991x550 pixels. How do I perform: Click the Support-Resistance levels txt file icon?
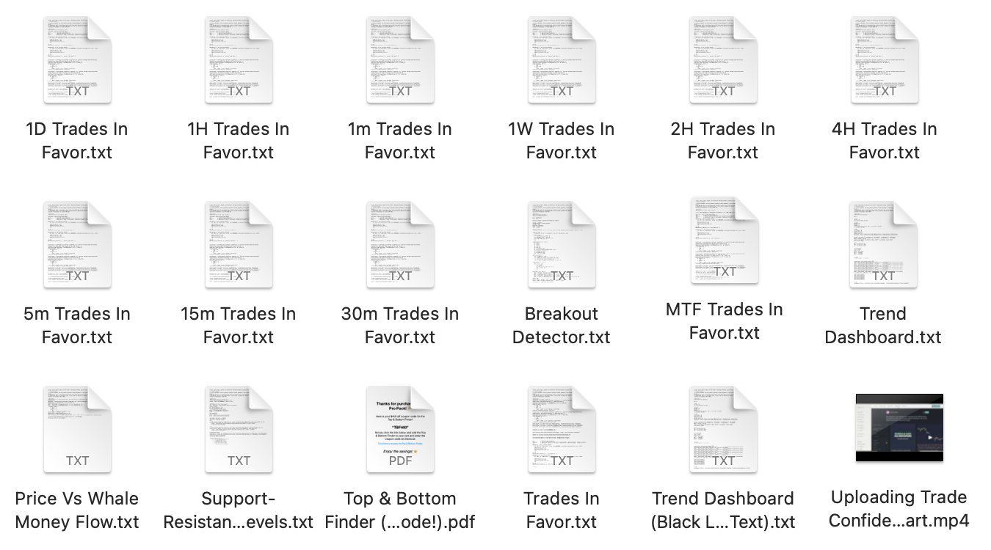pyautogui.click(x=239, y=430)
